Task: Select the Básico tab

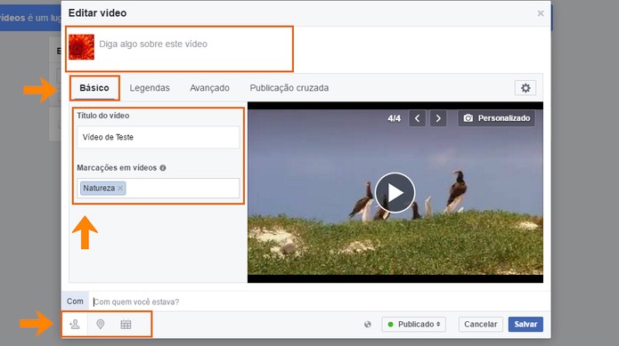Action: pyautogui.click(x=94, y=88)
